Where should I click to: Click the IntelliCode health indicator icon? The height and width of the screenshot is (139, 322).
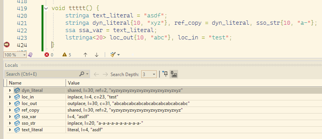coord(30,55)
